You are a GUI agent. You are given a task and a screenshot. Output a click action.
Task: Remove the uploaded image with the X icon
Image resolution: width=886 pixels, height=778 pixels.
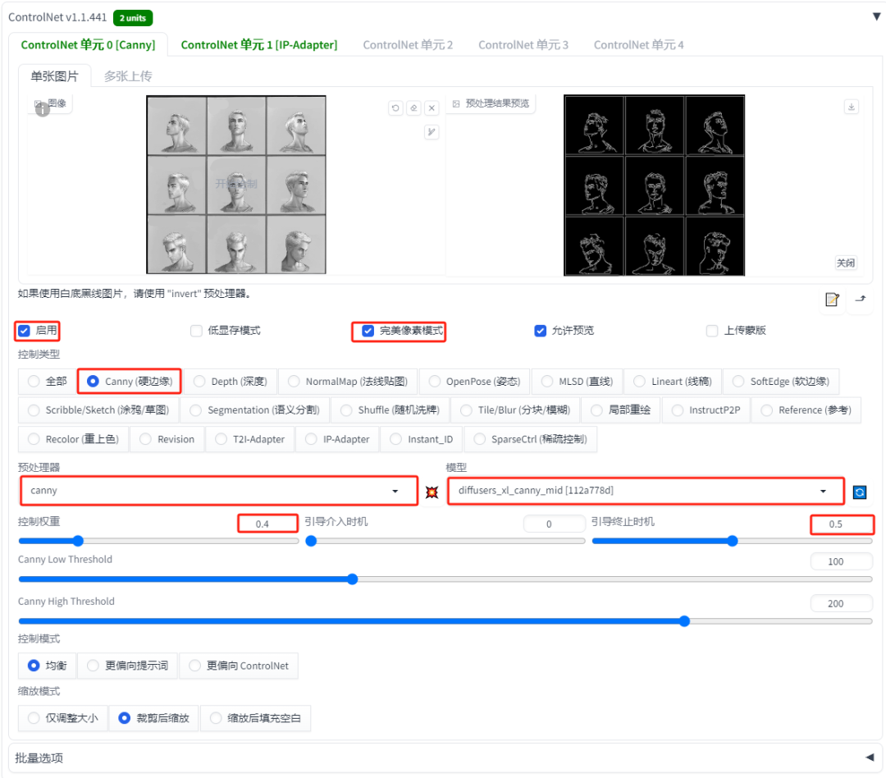tap(432, 108)
